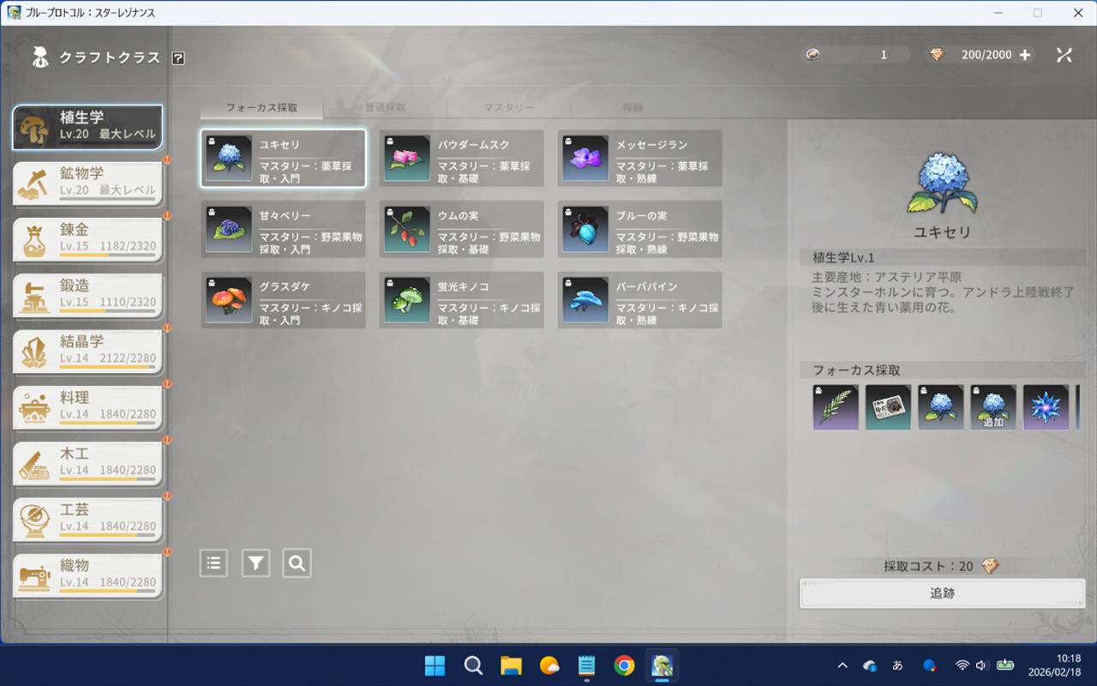Click the magnifier search icon button
The image size is (1097, 686).
tap(297, 563)
